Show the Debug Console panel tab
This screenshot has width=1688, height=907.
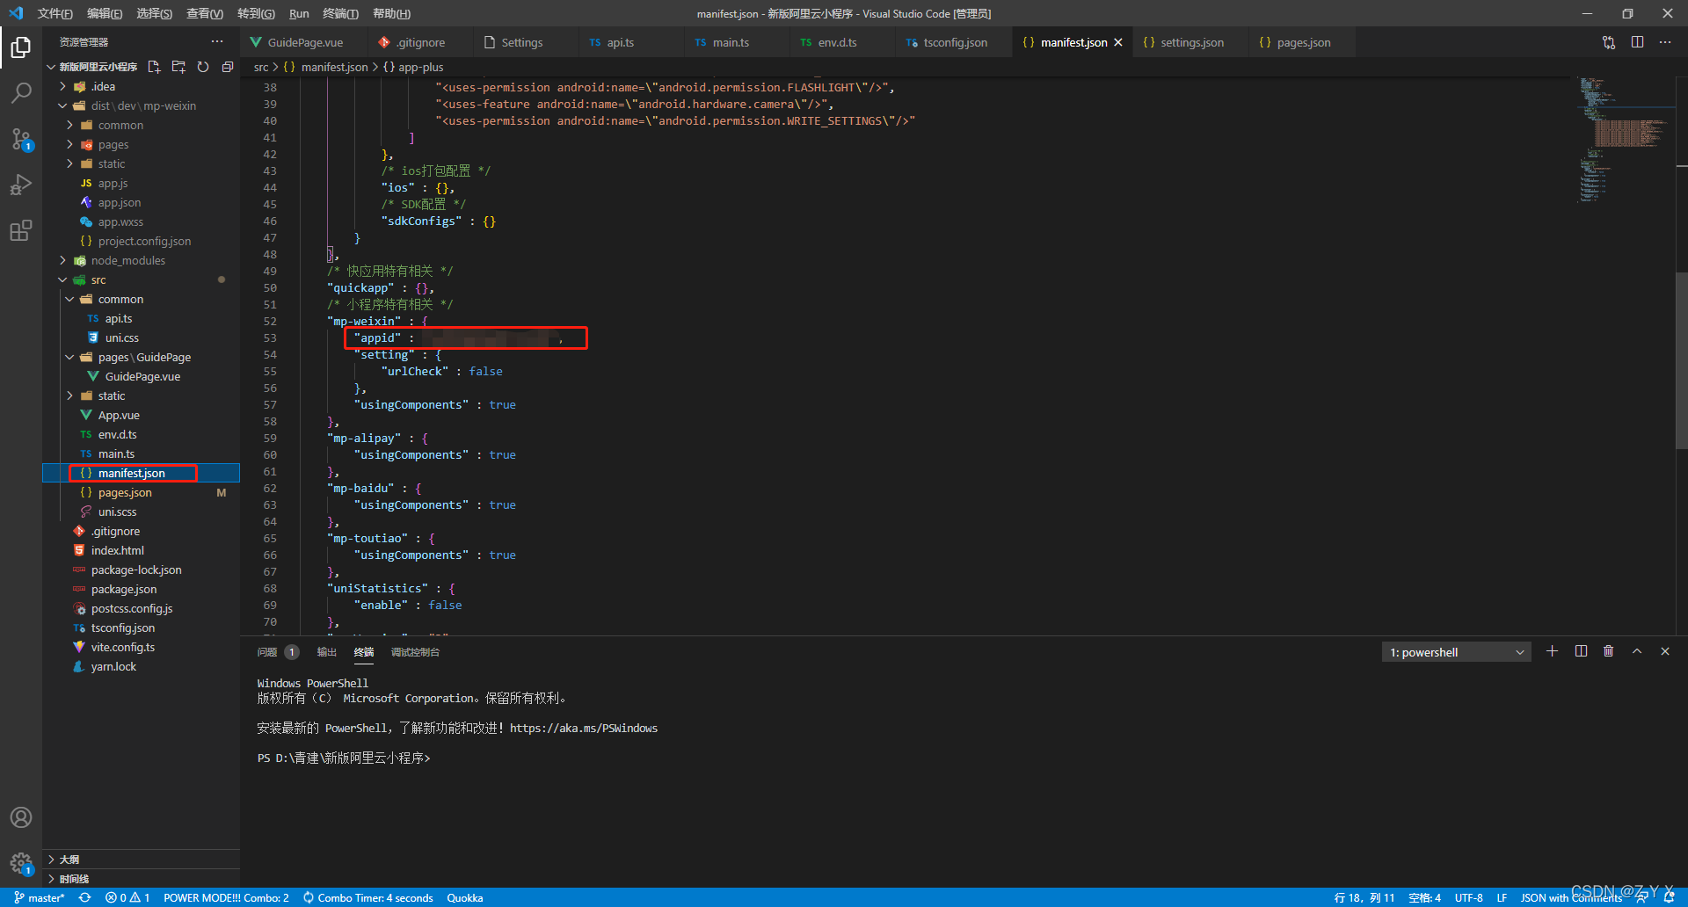(x=415, y=652)
